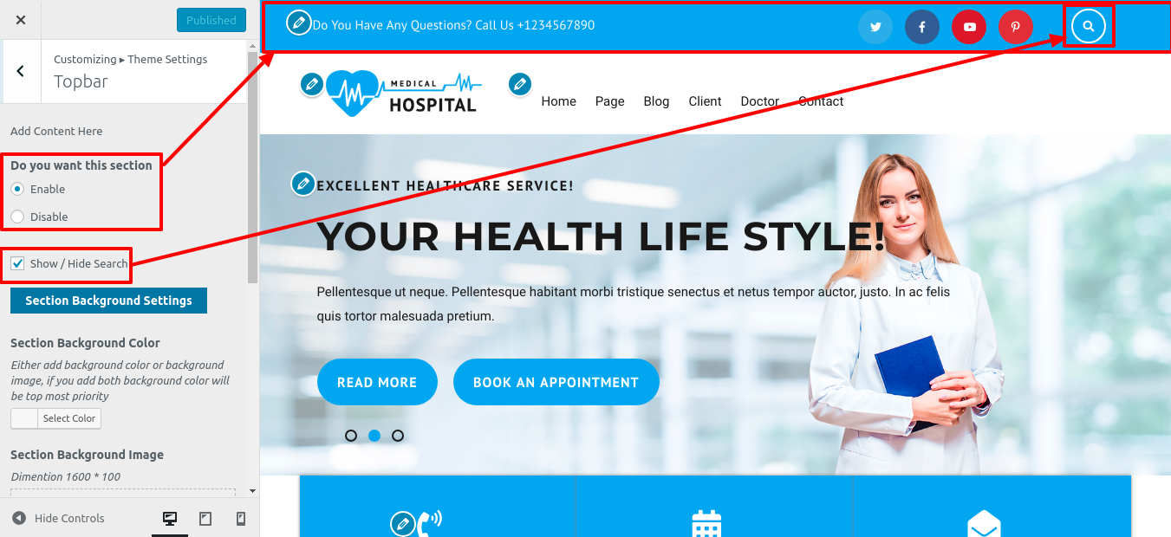Click the edit pencil beside the topbar phone text
This screenshot has width=1171, height=537.
click(298, 23)
